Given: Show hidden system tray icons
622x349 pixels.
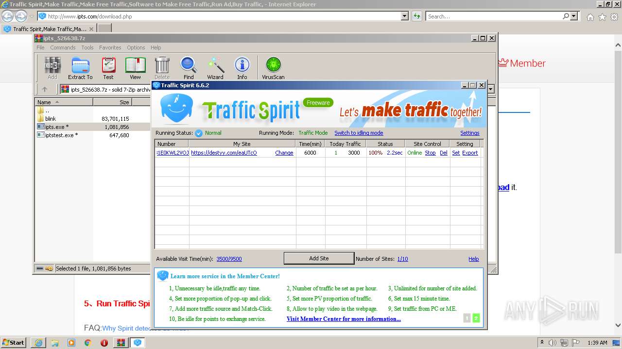Looking at the screenshot, I should (x=542, y=343).
